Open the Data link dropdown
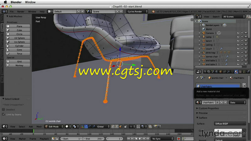 (x=238, y=102)
